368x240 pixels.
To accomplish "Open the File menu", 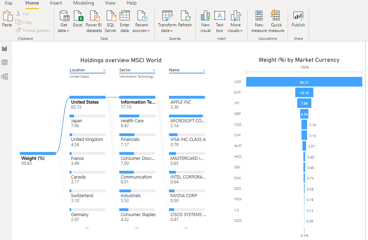I will pos(9,3).
